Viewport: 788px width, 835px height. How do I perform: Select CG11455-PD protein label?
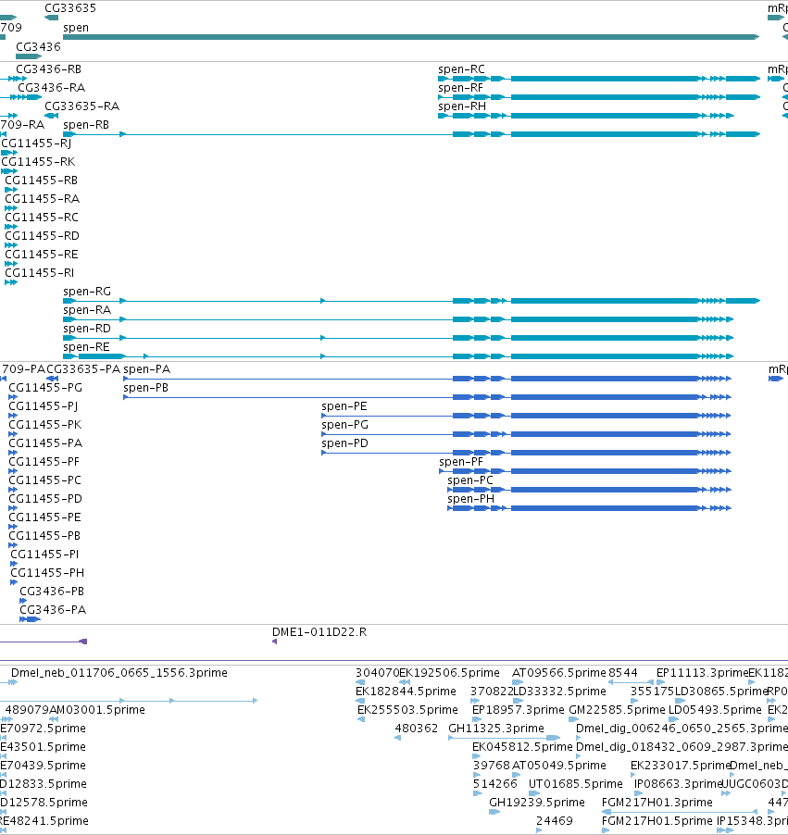click(x=45, y=499)
